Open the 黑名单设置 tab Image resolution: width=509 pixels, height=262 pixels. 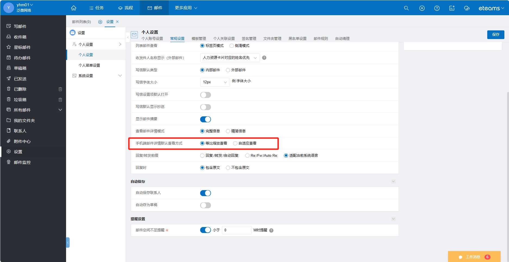tap(297, 39)
